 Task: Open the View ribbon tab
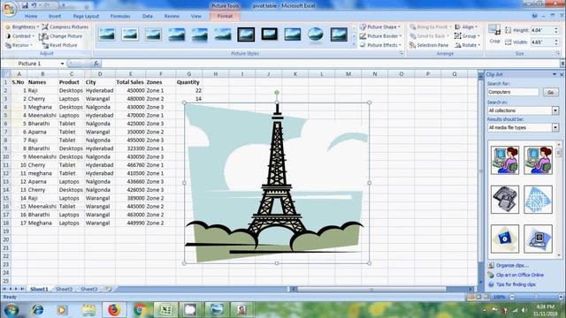(x=196, y=16)
